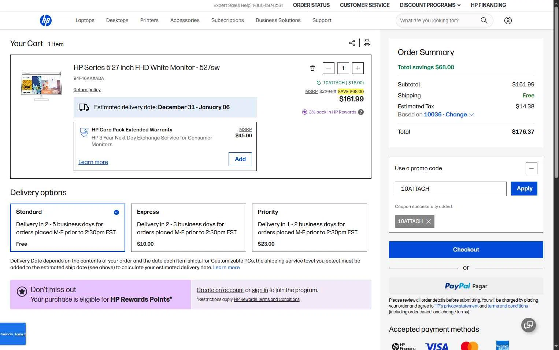
Task: Go to Order Status
Action: pyautogui.click(x=311, y=5)
